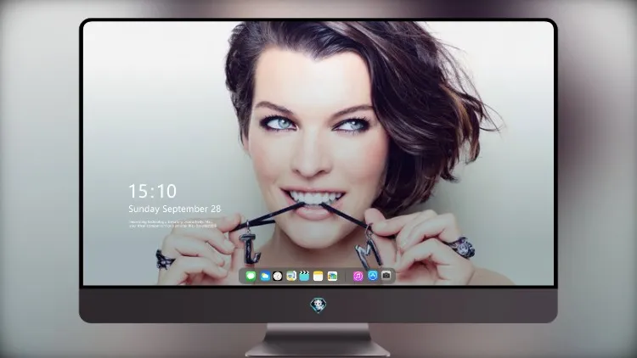The image size is (637, 358).
Task: Open the pink iTunes Store app in dock
Action: (358, 276)
